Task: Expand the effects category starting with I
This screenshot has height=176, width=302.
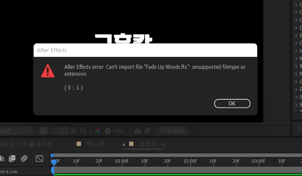Action: tap(296, 51)
